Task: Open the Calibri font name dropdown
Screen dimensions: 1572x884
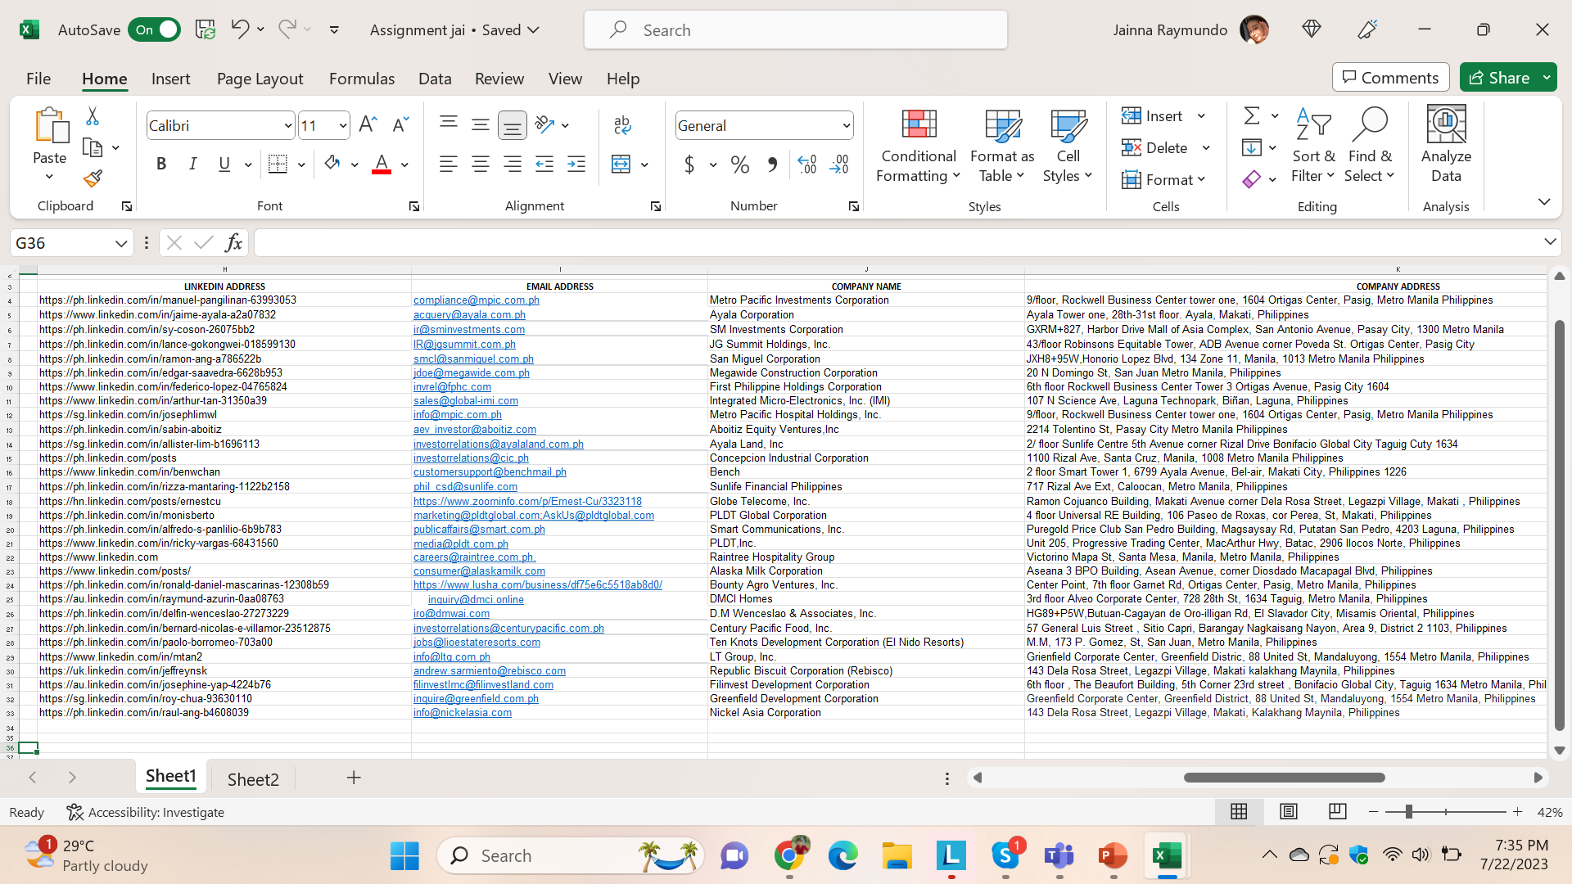Action: [287, 126]
